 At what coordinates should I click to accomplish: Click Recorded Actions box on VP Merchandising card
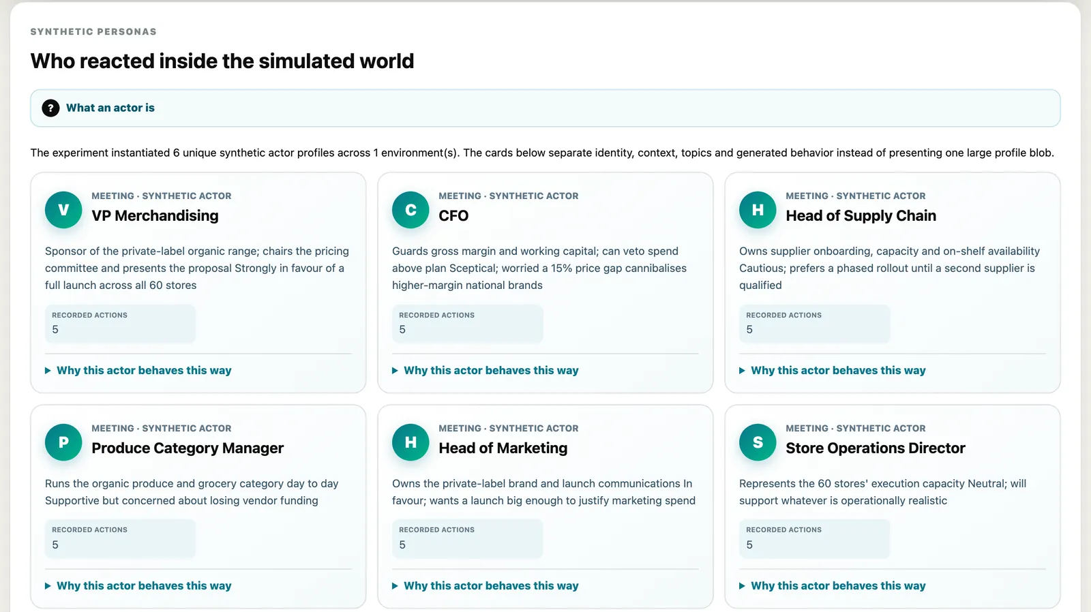(120, 324)
